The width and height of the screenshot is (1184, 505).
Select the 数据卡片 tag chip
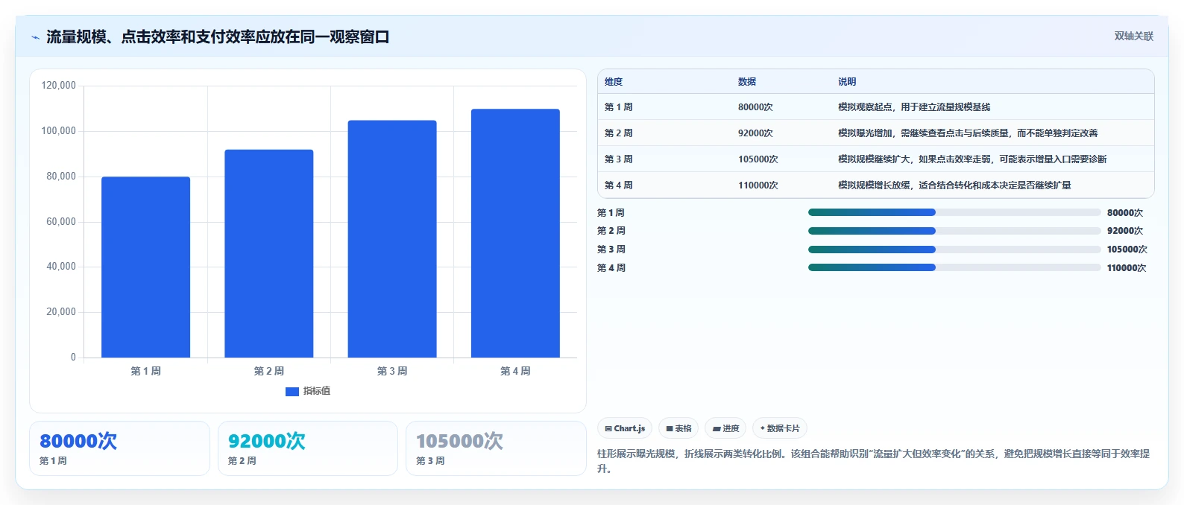(x=780, y=428)
